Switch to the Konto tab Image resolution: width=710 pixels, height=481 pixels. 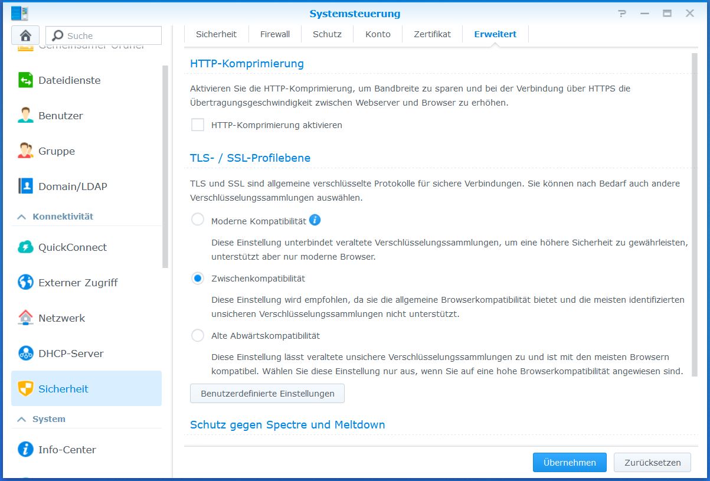[x=378, y=34]
